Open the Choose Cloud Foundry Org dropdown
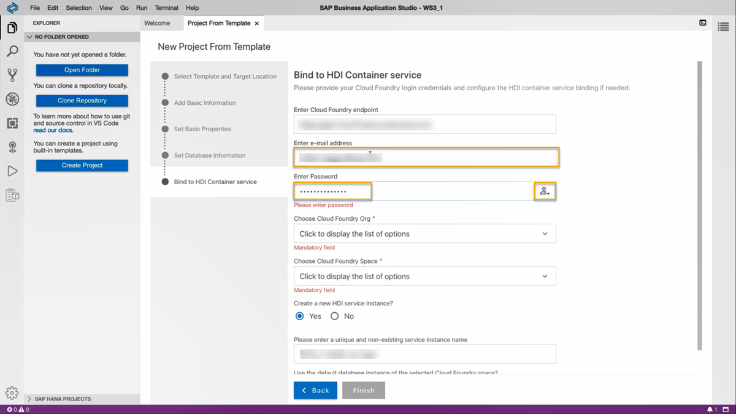The width and height of the screenshot is (736, 414). [425, 234]
